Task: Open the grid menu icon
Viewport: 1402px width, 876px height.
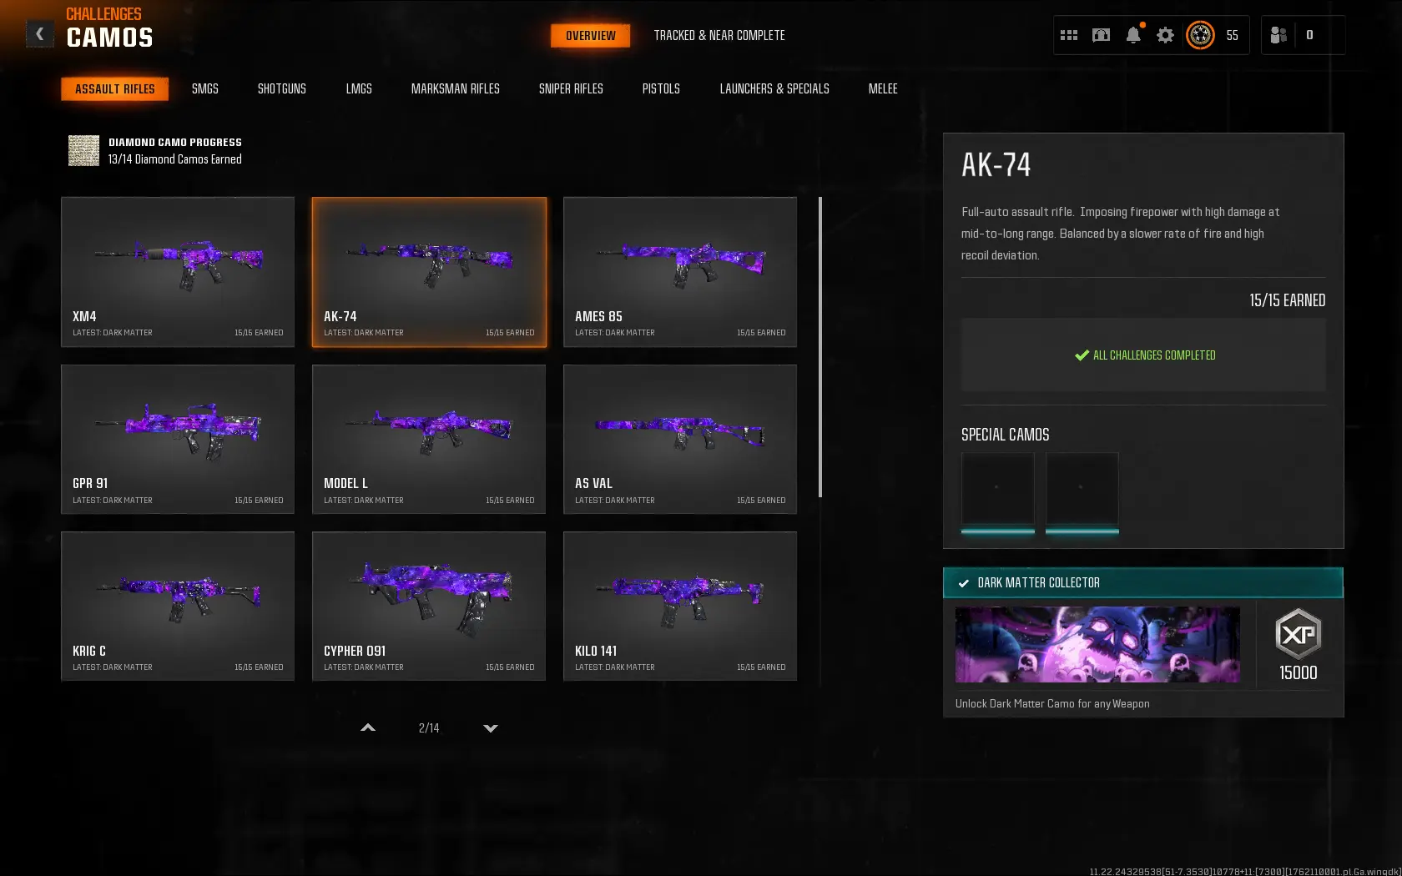Action: 1068,35
